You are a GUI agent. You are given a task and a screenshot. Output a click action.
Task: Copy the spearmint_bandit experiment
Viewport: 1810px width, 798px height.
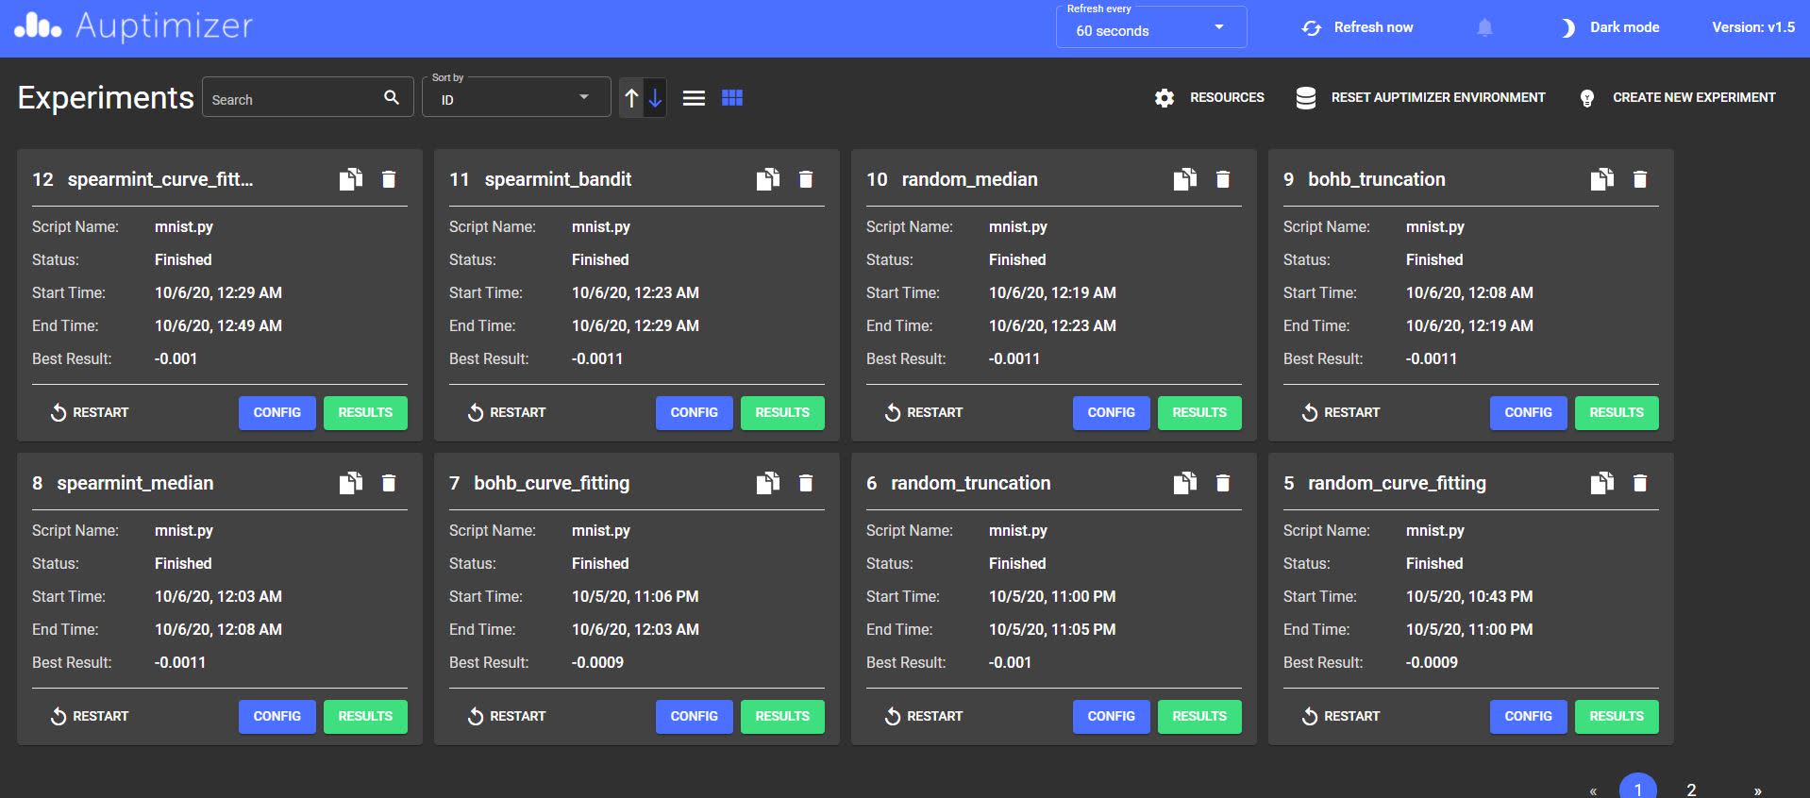[768, 179]
